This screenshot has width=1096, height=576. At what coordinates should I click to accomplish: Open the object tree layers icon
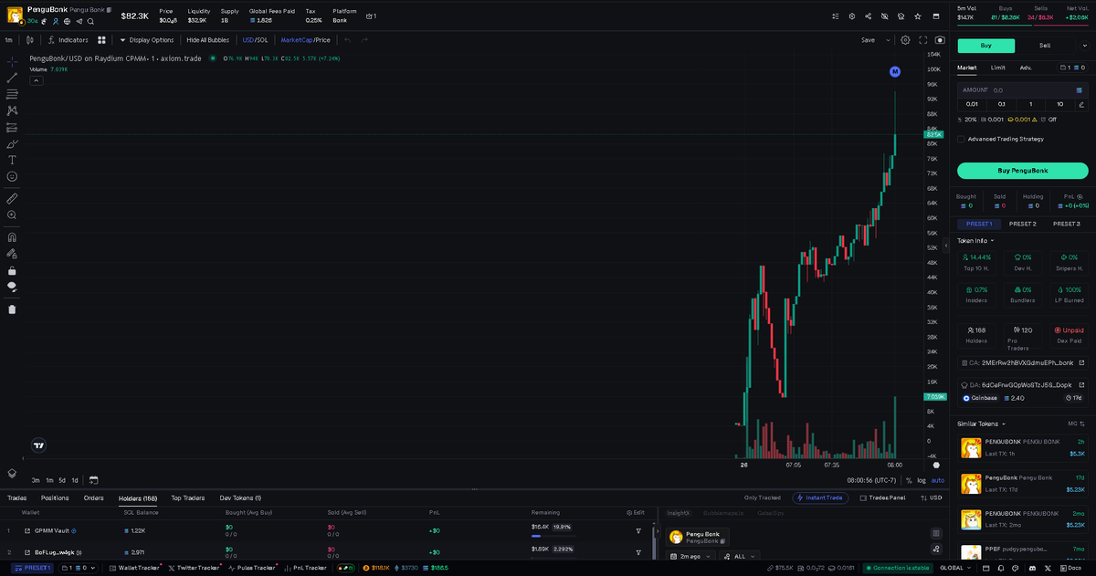(x=12, y=473)
